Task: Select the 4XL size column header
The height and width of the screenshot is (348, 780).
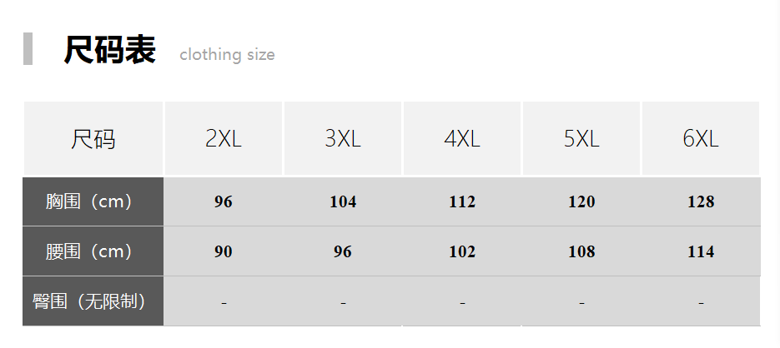Action: tap(462, 139)
